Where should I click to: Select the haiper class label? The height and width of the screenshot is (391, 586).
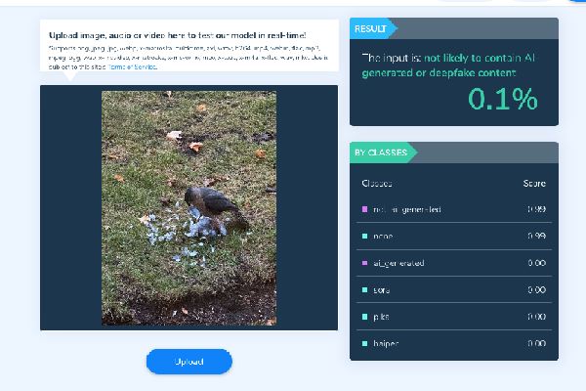pyautogui.click(x=386, y=343)
